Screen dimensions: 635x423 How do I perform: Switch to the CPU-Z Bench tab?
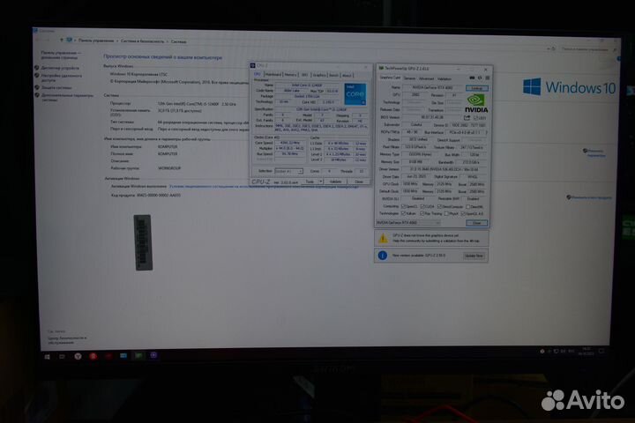(x=333, y=75)
